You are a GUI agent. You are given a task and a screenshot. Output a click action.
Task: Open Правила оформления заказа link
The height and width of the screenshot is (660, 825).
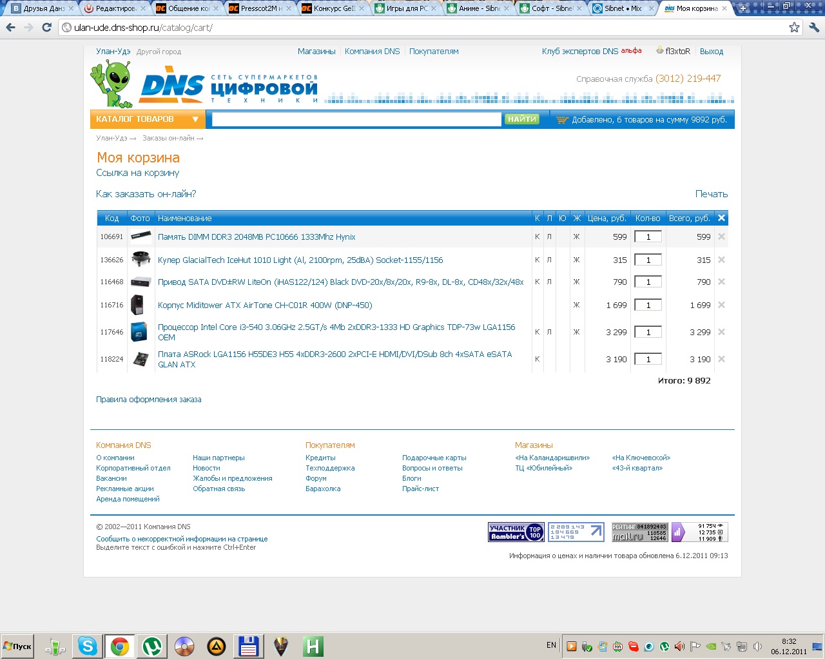149,400
